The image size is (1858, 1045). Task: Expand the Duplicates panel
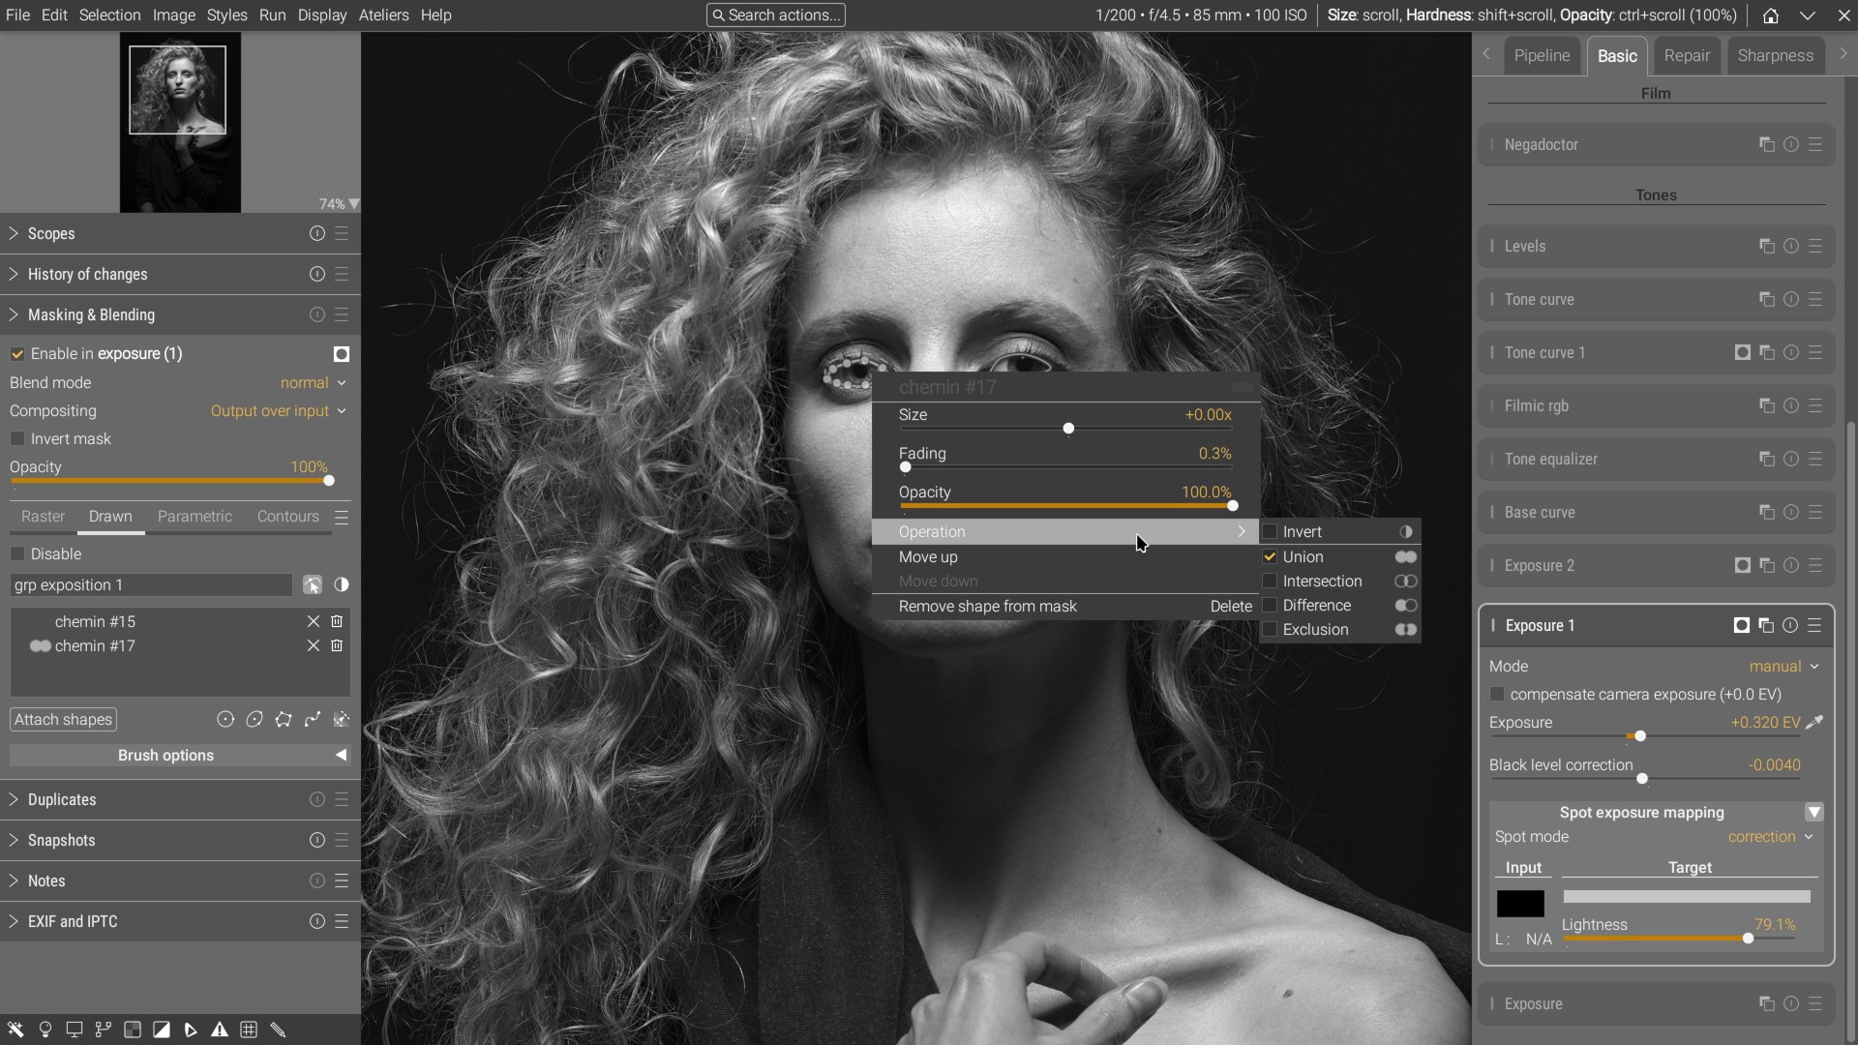(x=14, y=799)
